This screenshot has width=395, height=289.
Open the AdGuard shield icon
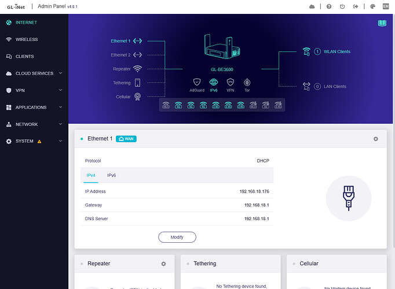[197, 82]
